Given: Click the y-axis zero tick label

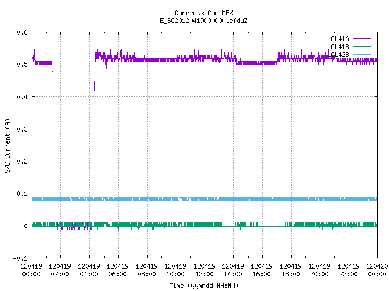Looking at the screenshot, I should [26, 226].
